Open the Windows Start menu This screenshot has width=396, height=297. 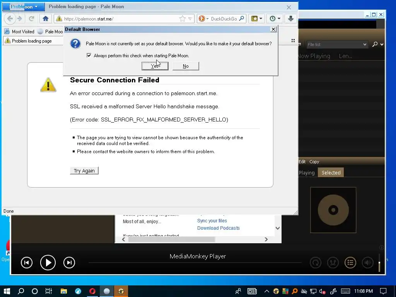pos(7,291)
